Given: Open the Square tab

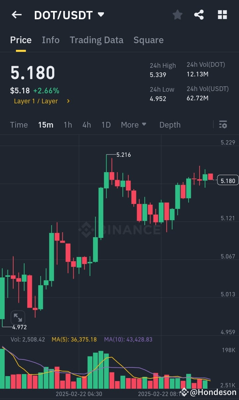Looking at the screenshot, I should [x=148, y=40].
